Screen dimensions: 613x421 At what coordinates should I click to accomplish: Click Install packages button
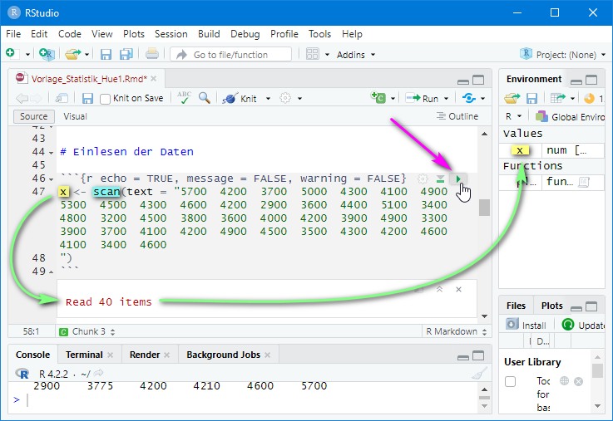526,325
